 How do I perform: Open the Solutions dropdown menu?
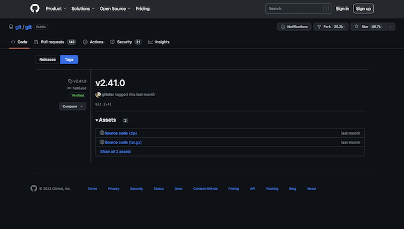coord(83,9)
